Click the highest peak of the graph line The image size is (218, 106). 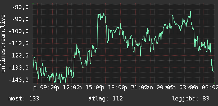pyautogui.click(x=190, y=12)
